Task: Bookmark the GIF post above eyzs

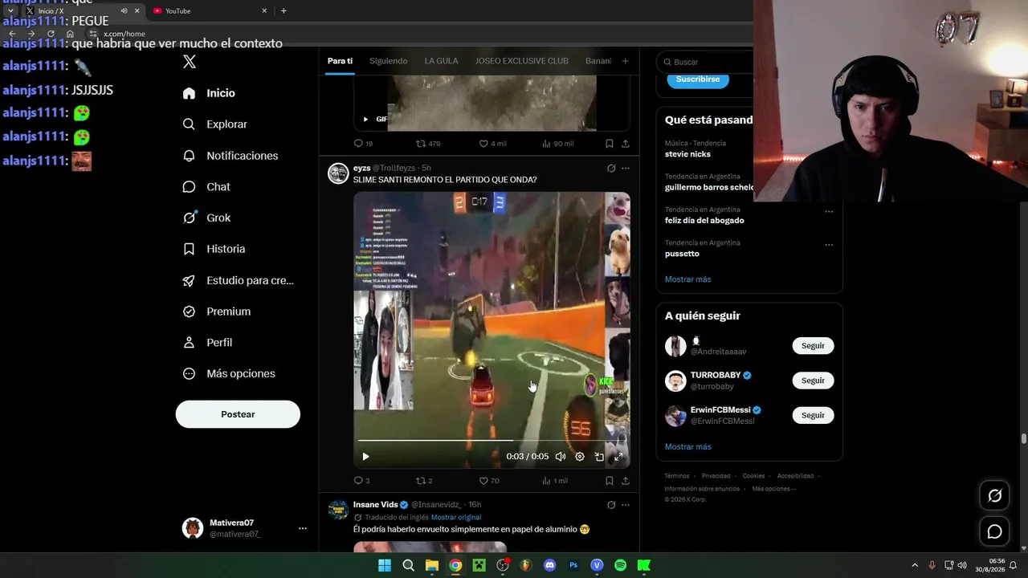Action: pyautogui.click(x=610, y=144)
